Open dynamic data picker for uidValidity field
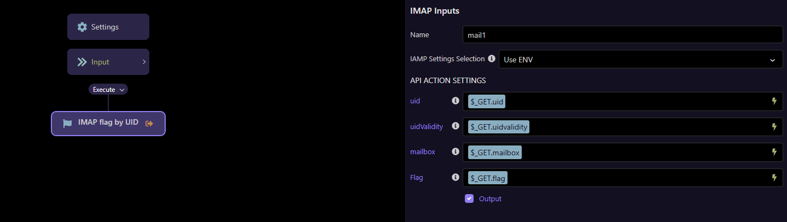Viewport: 787px width, 222px height. (x=774, y=127)
